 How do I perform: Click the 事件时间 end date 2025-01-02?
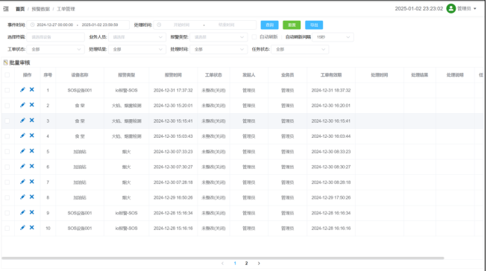tap(100, 25)
